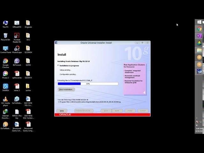Click the Oracle installer window title bar
This screenshot has height=153, width=204.
pos(96,43)
